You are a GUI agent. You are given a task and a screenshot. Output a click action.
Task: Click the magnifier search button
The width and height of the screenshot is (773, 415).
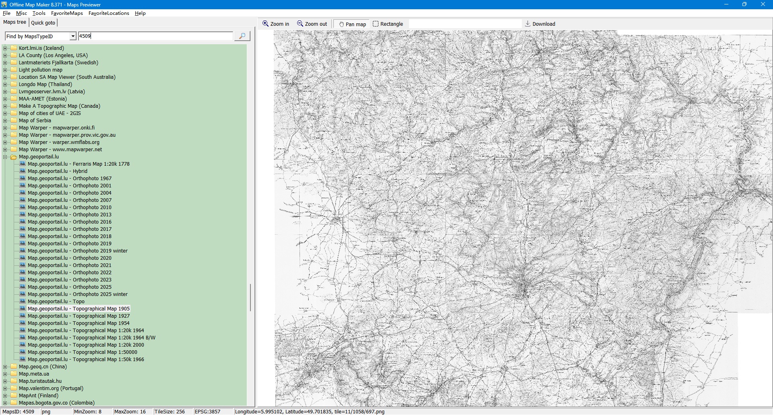pos(242,36)
